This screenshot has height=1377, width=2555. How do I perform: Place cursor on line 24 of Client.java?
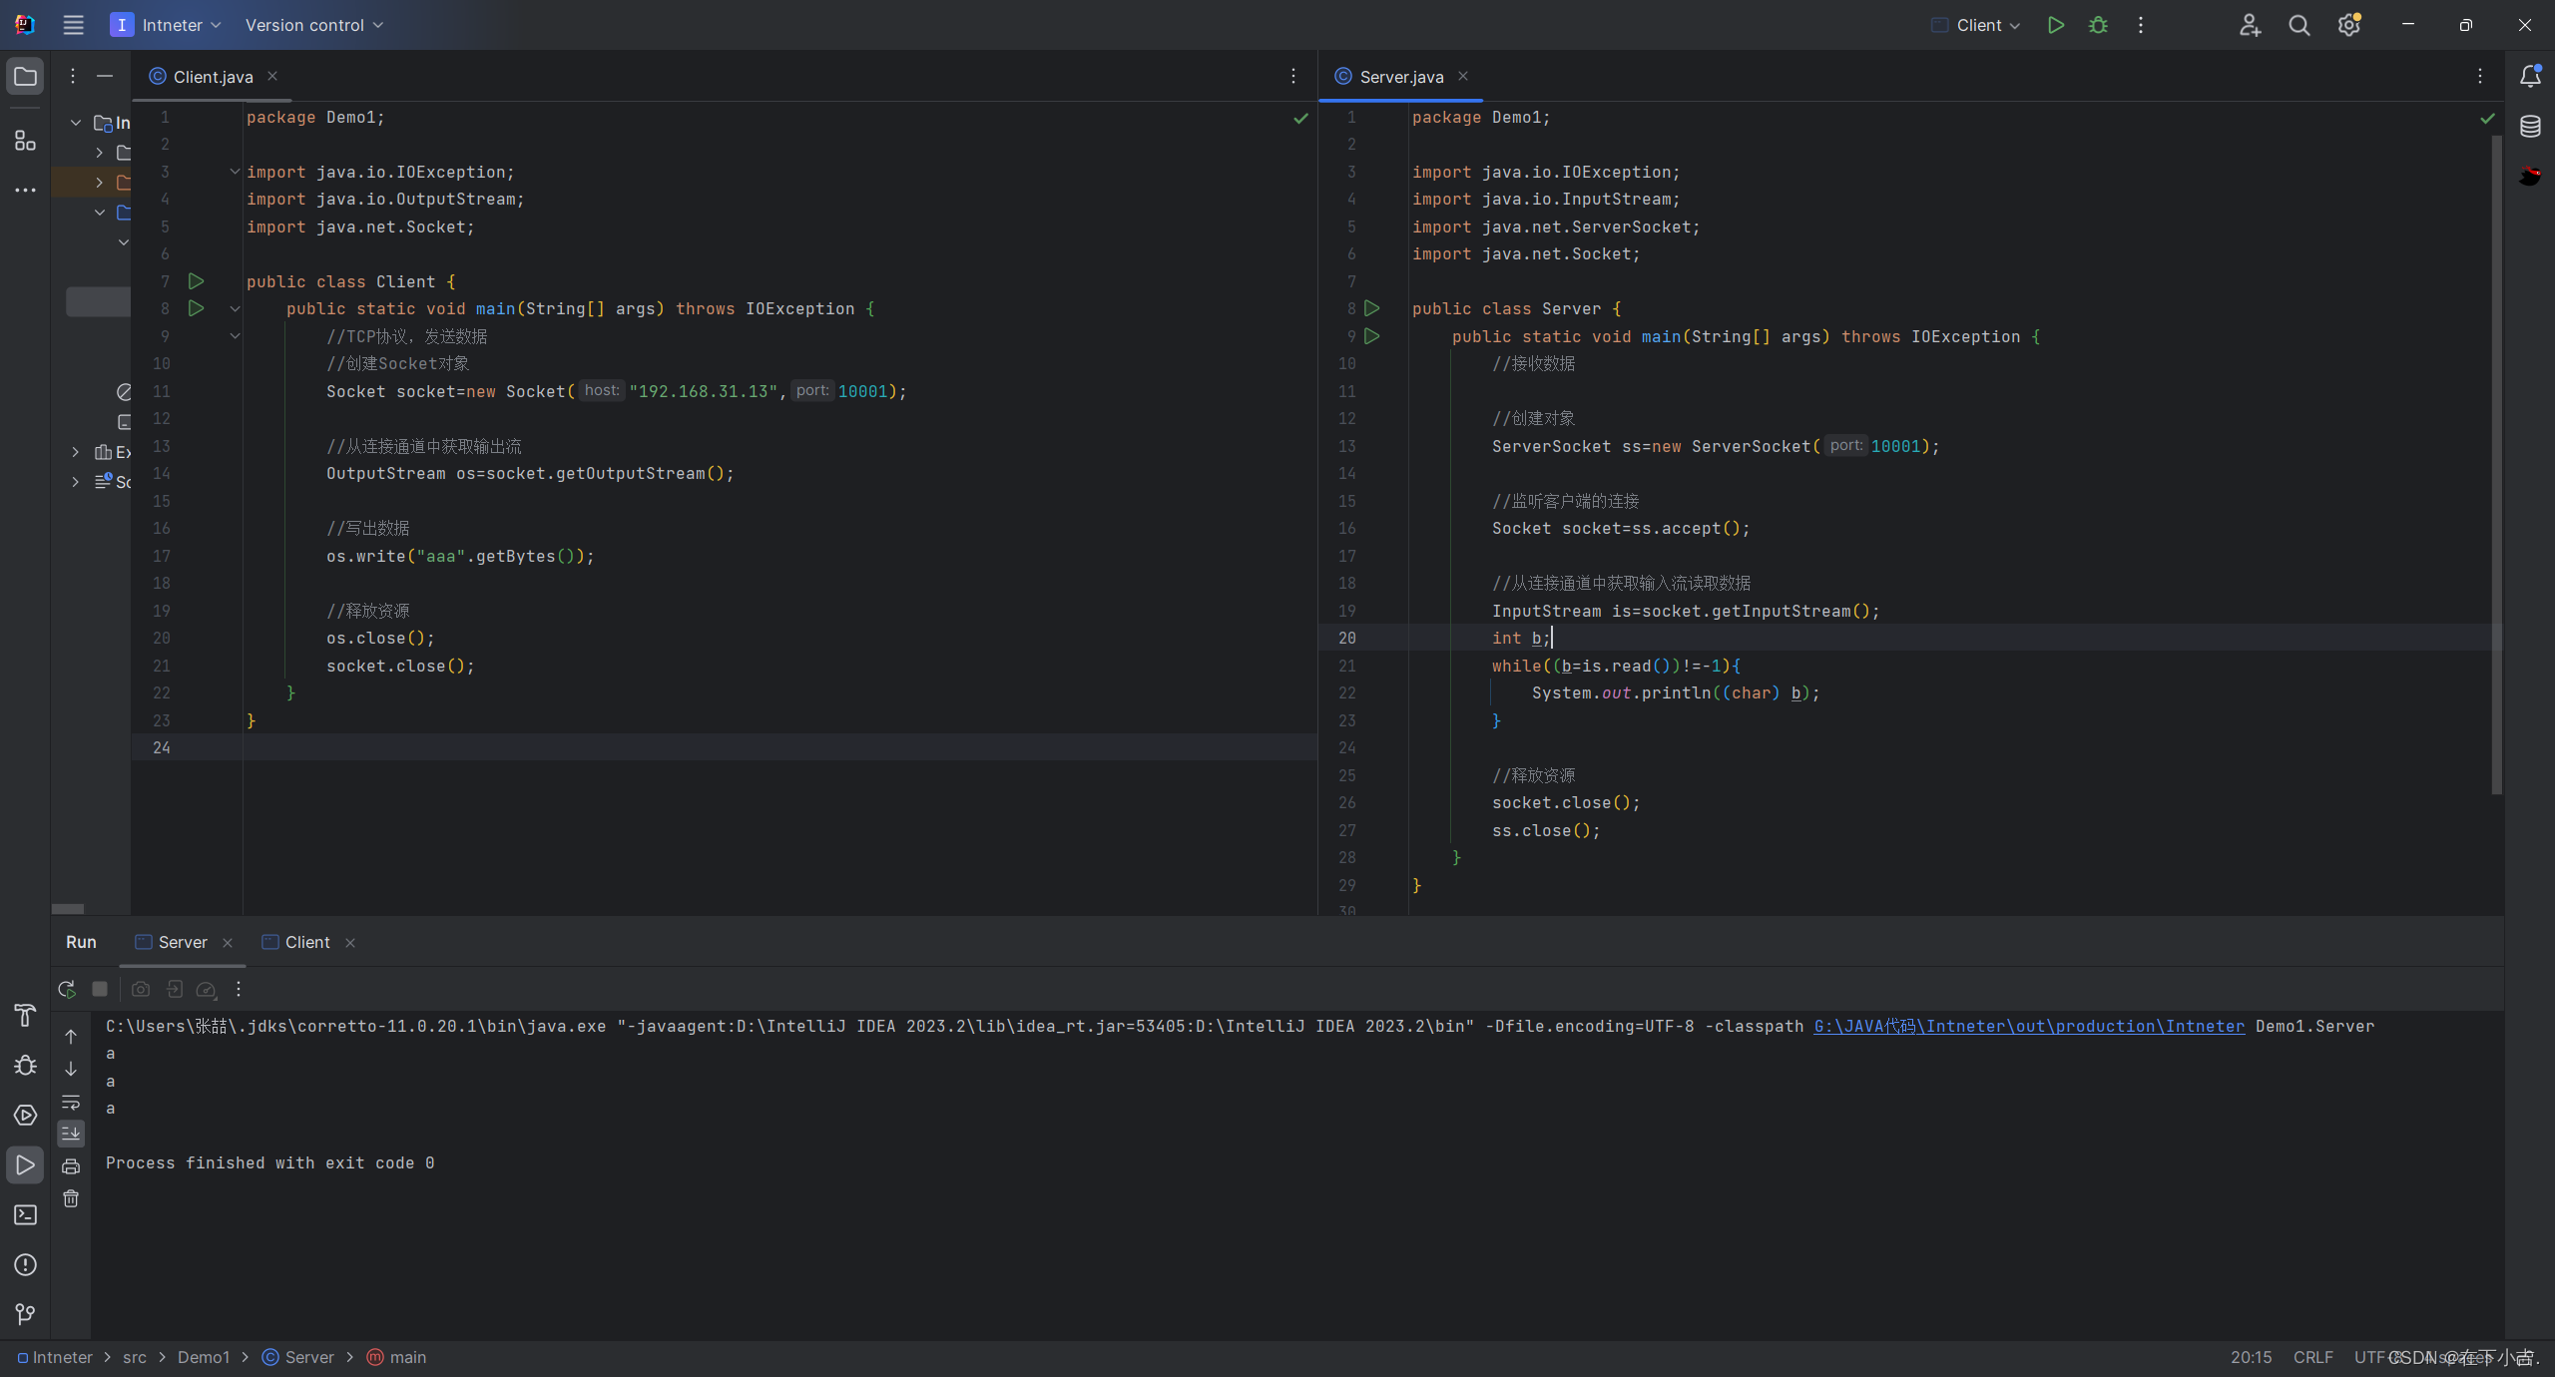778,747
